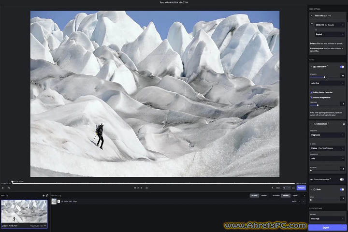Open the preview length dropdown next to zoom
The width and height of the screenshot is (348, 232).
(x=286, y=188)
